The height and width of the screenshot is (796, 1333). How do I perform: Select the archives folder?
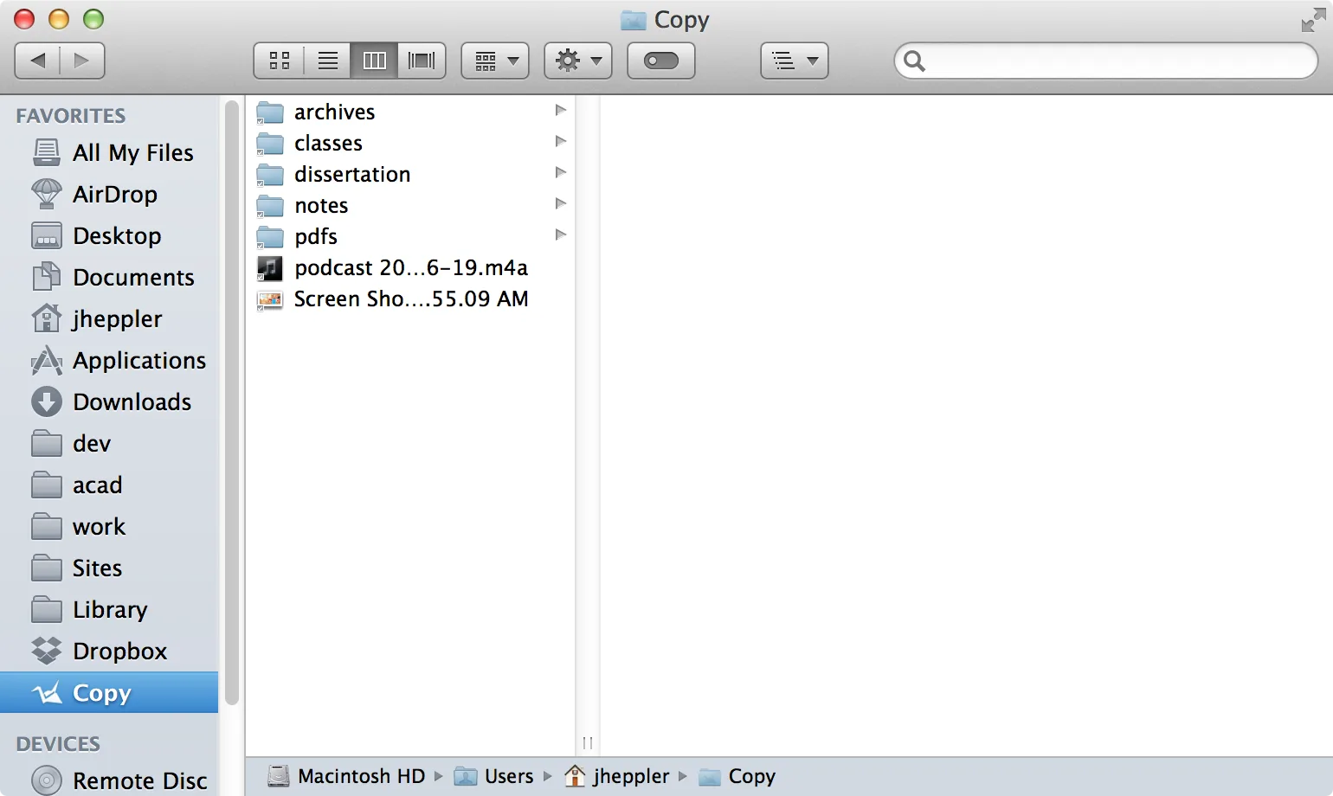click(x=411, y=112)
